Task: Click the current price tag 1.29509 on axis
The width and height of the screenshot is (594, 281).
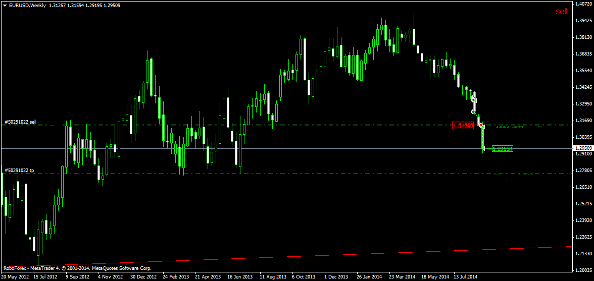Action: coord(583,148)
